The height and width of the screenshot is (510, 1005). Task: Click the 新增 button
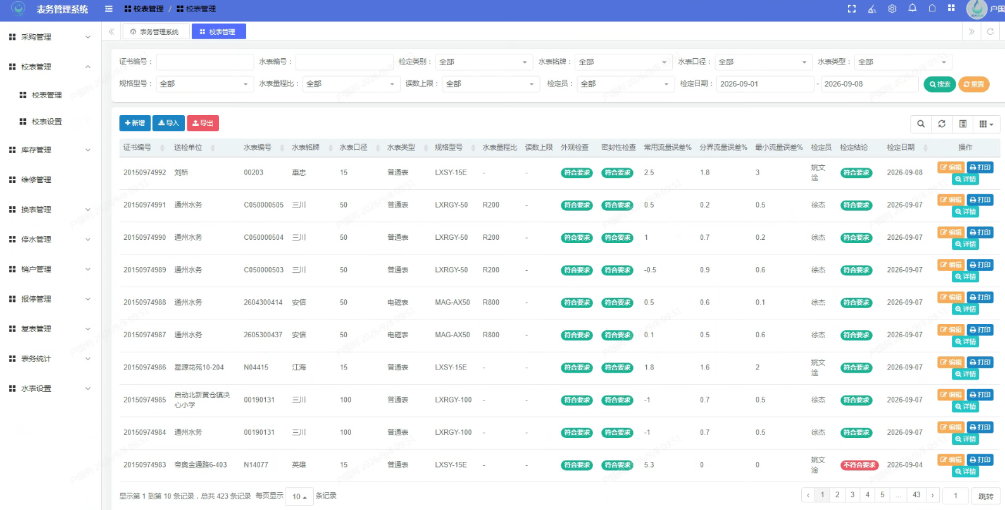coord(135,123)
